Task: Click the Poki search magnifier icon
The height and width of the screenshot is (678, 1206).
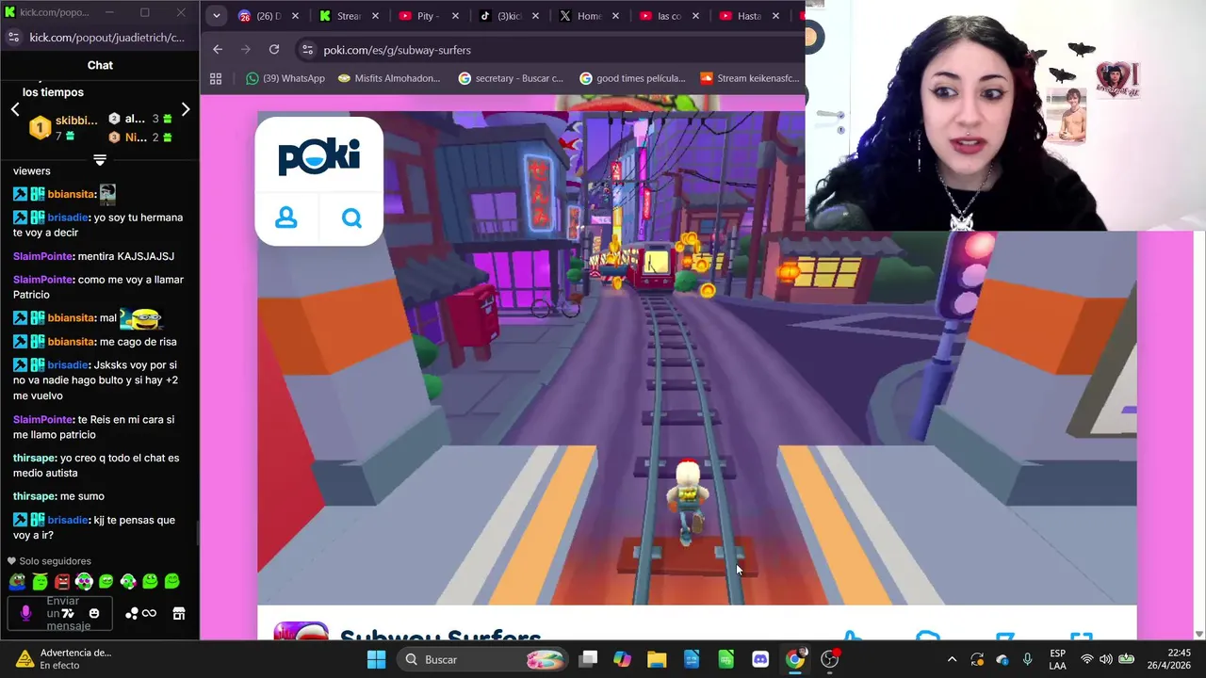Action: [x=351, y=218]
